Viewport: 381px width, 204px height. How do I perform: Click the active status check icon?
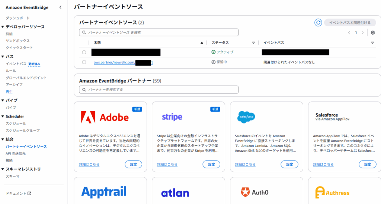click(213, 52)
